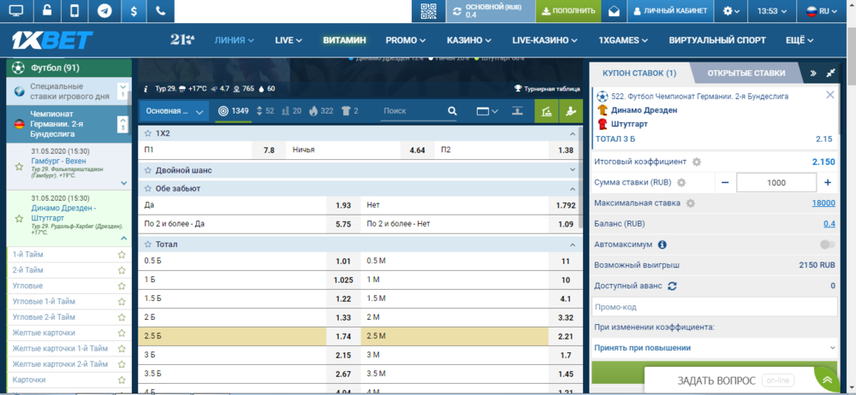The image size is (856, 395).
Task: Click the Автомаксимум info icon
Action: tap(663, 245)
